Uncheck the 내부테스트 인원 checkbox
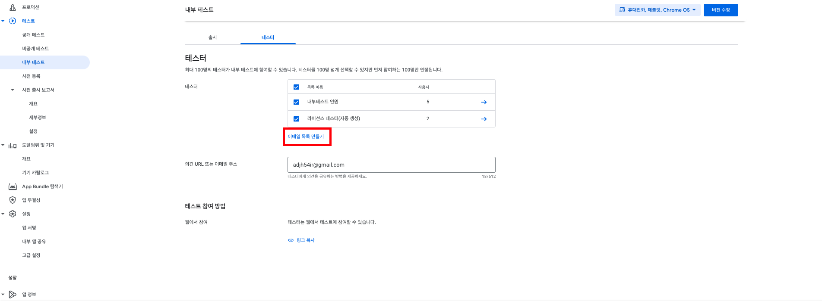Viewport: 822px width, 301px height. [x=296, y=102]
